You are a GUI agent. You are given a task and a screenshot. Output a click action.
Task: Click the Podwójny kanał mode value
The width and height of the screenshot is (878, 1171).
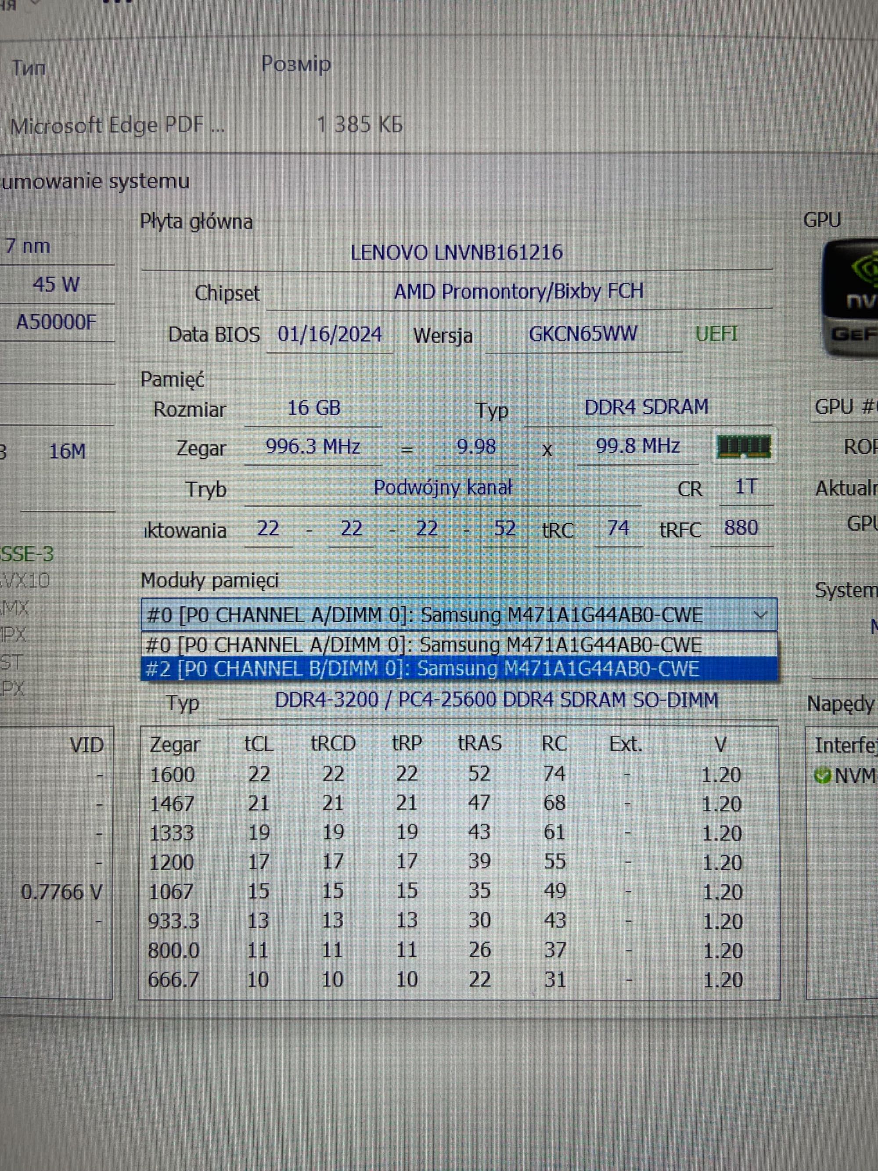click(443, 487)
